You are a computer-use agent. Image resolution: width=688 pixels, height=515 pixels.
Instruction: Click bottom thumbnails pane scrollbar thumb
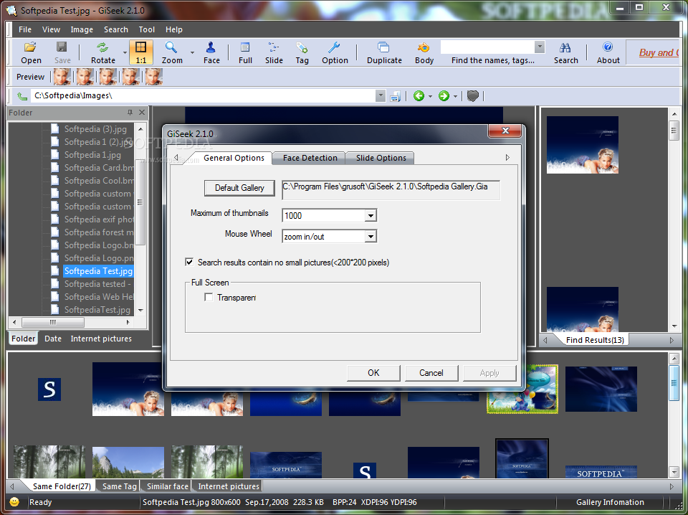point(674,382)
